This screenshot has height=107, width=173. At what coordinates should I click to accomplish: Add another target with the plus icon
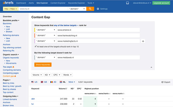click(143, 41)
